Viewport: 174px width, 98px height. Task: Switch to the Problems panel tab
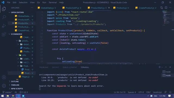click(x=44, y=67)
